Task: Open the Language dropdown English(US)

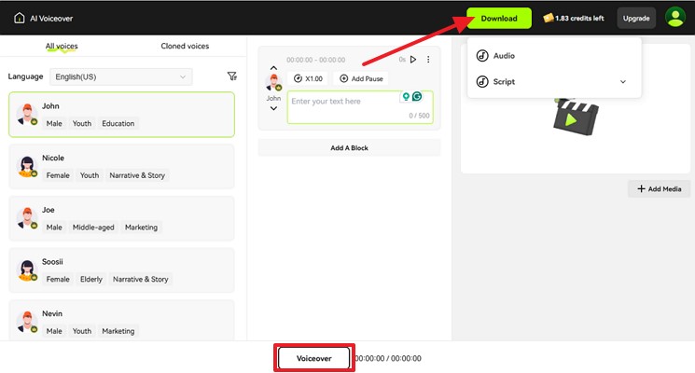Action: tap(121, 76)
